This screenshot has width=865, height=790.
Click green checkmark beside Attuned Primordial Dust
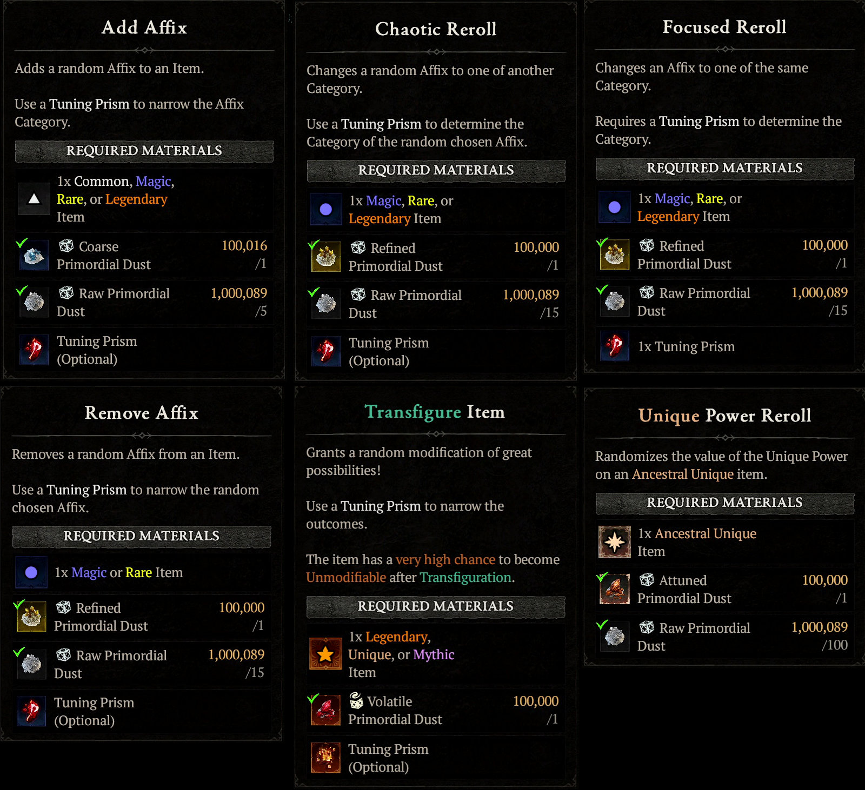coord(602,577)
